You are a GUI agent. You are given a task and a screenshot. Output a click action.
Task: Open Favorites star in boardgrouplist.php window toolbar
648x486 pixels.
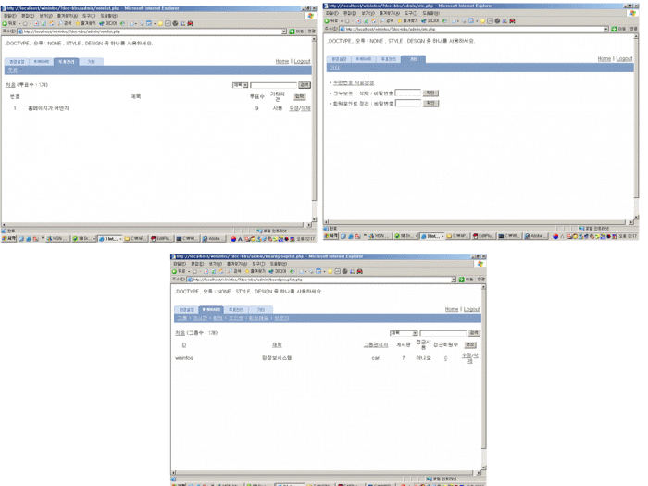point(255,271)
